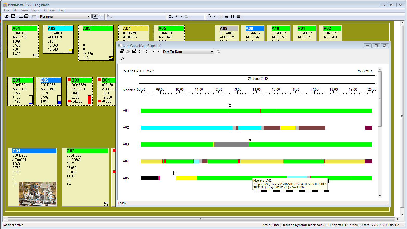Expand the filter dropdown arrow in main toolbar

click(182, 16)
